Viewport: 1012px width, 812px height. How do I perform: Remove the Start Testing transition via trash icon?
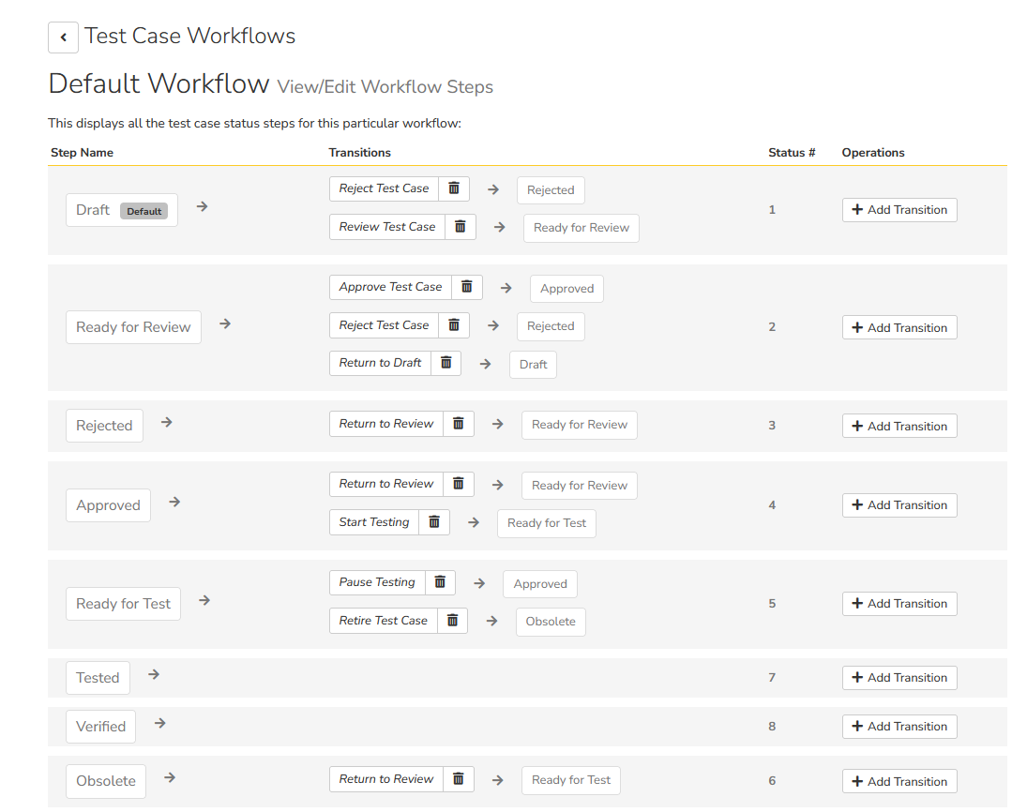(434, 522)
